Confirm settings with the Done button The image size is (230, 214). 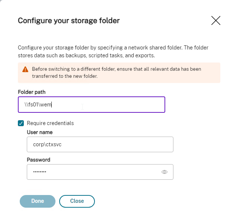[x=38, y=201]
